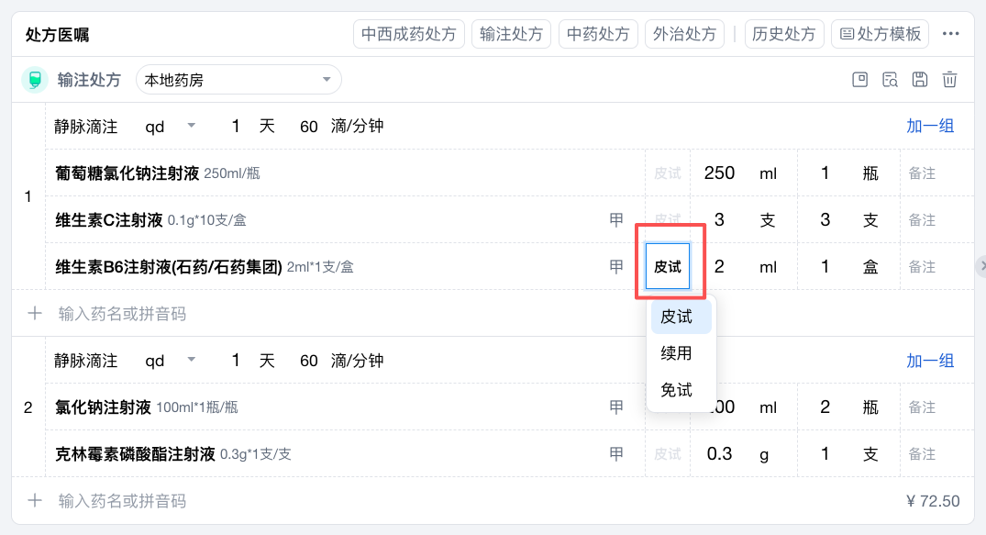
Task: Click the square copy icon in the toolbar
Action: tap(859, 80)
